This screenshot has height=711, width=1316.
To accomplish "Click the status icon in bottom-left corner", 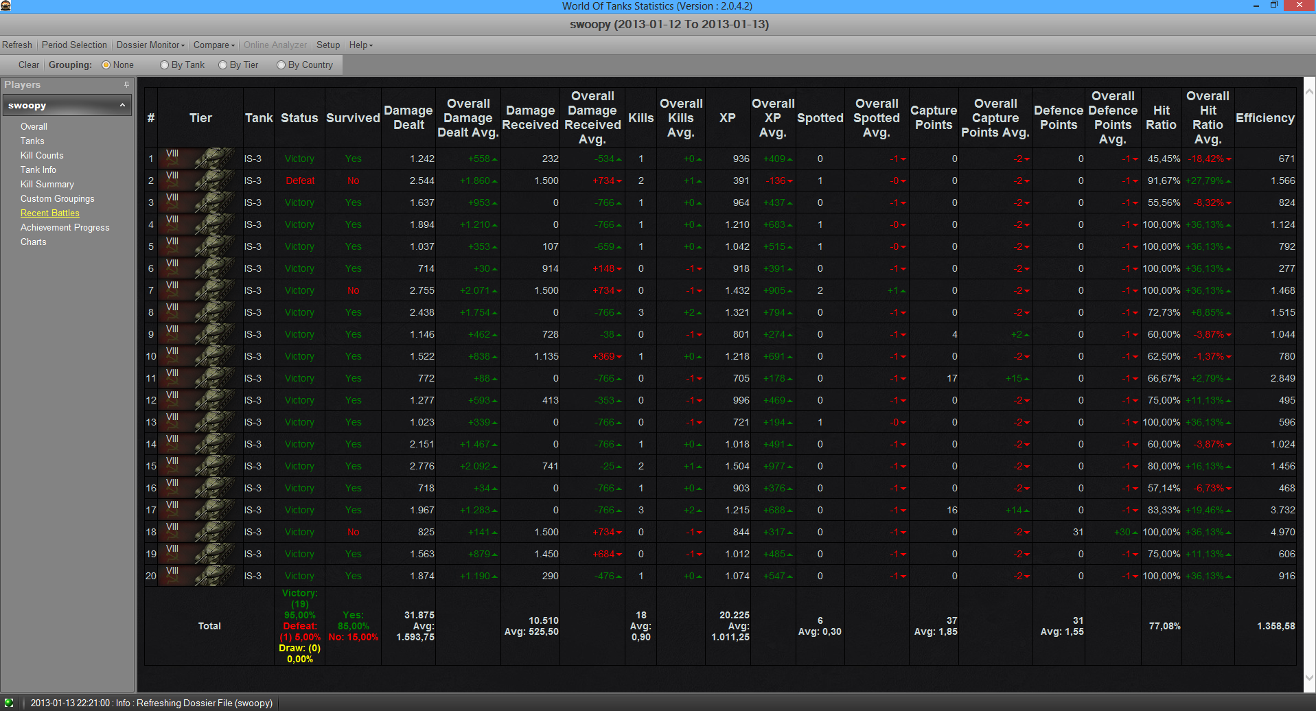I will tap(9, 703).
